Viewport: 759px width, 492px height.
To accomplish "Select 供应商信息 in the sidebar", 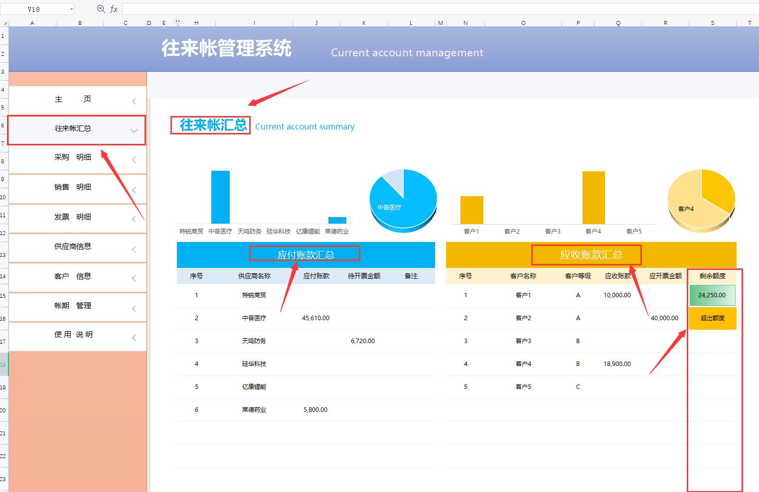I will 73,246.
